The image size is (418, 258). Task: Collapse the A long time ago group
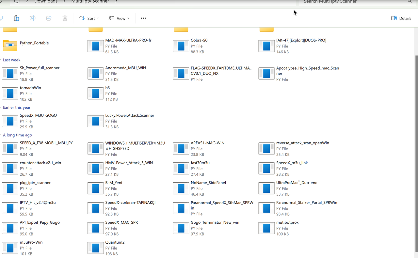point(16,135)
